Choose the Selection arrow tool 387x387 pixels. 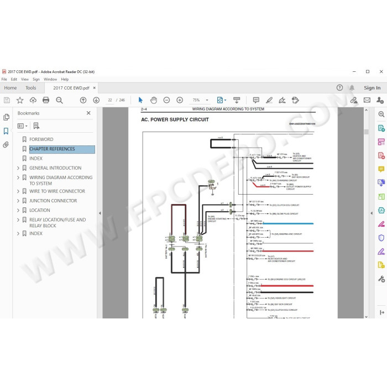tap(140, 100)
